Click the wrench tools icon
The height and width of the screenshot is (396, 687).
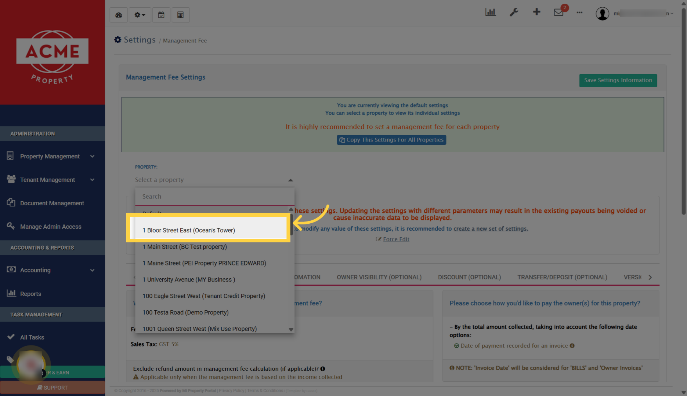click(514, 12)
